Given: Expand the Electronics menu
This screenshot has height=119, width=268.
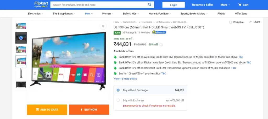Looking at the screenshot, I should [x=36, y=14].
